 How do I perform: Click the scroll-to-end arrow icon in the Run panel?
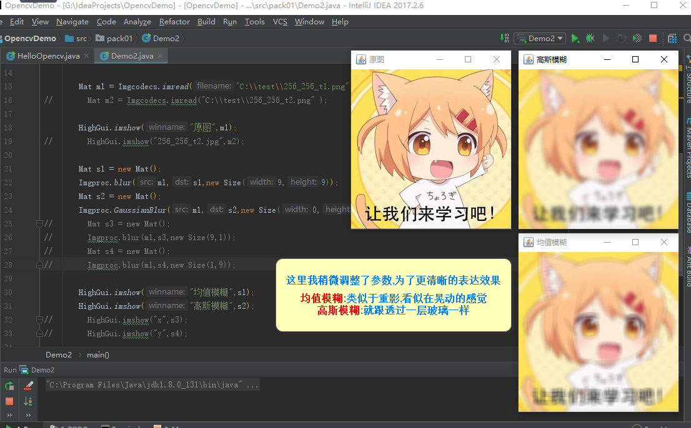[x=28, y=401]
